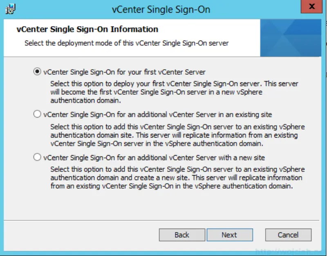The image size is (327, 256).
Task: Click the Windows Installer icon in the title bar
Action: tap(11, 8)
